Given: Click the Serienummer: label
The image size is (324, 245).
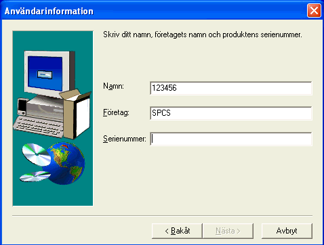Looking at the screenshot, I should pos(125,139).
